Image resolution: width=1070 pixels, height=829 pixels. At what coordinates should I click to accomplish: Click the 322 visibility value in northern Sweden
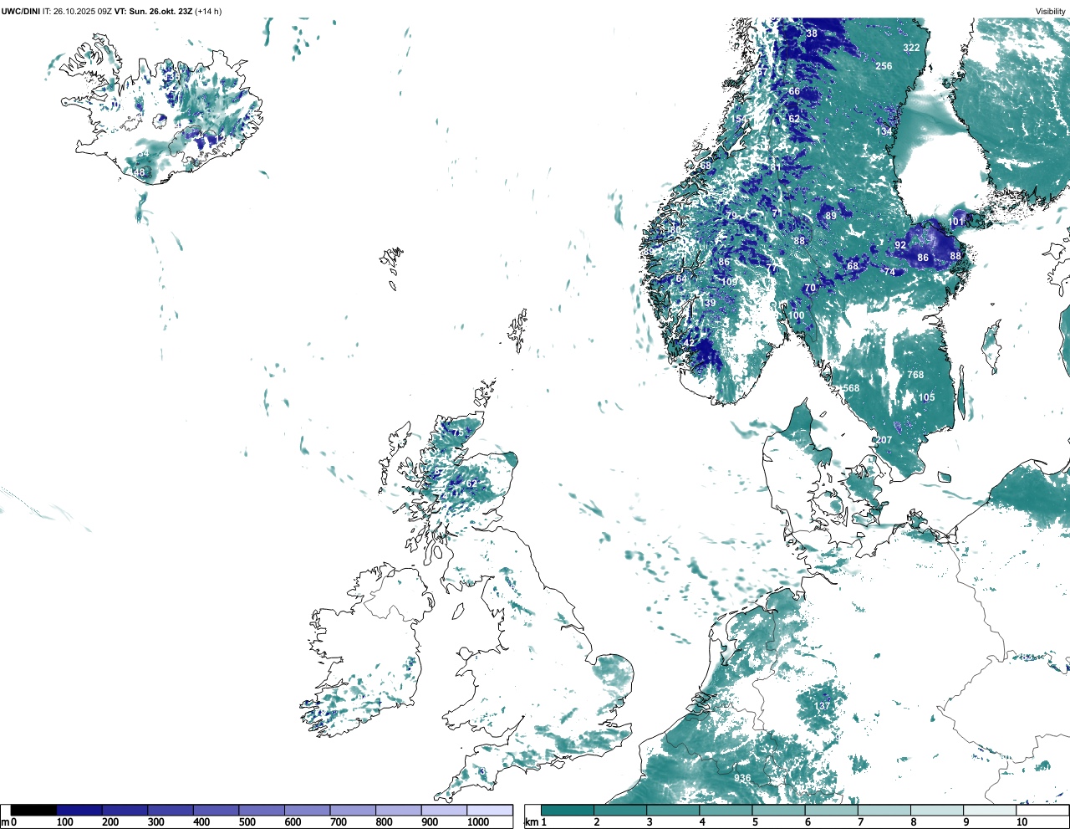click(911, 48)
